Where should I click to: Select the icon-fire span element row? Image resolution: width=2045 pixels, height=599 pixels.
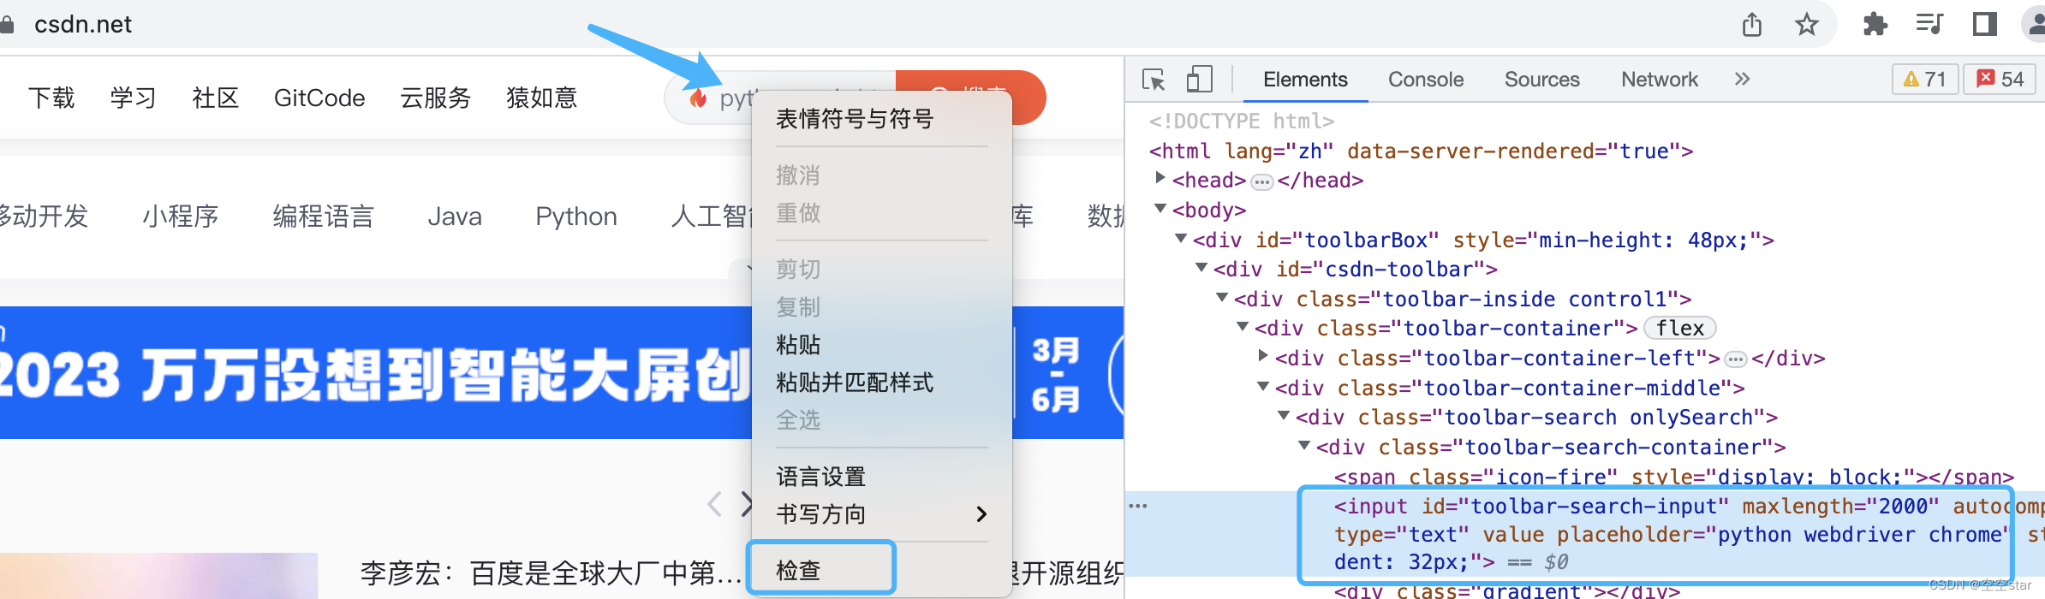click(1673, 477)
